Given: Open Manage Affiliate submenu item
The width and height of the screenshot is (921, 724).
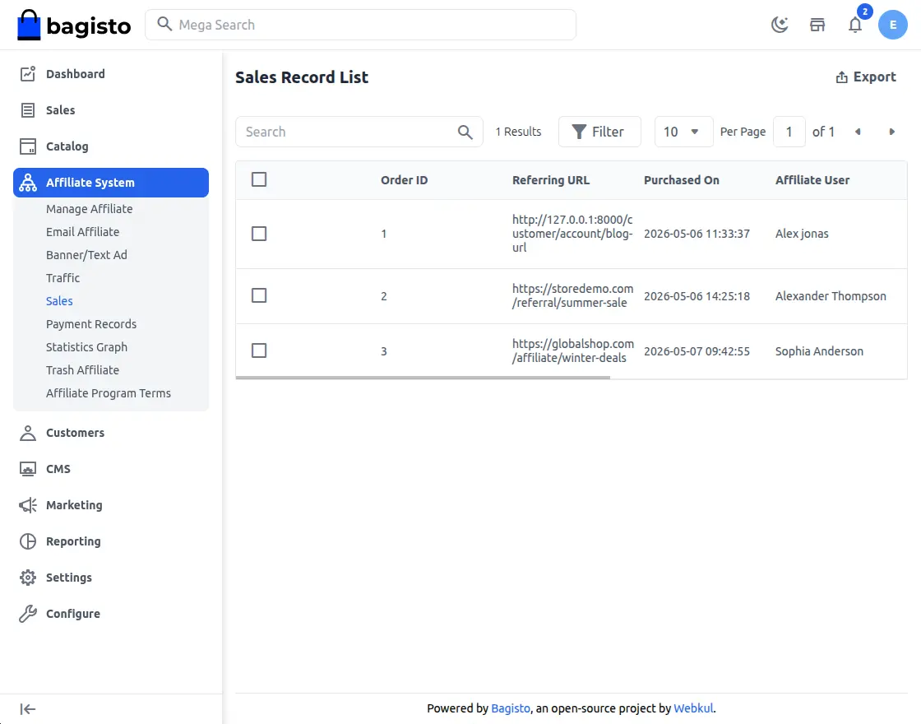Looking at the screenshot, I should coord(90,209).
